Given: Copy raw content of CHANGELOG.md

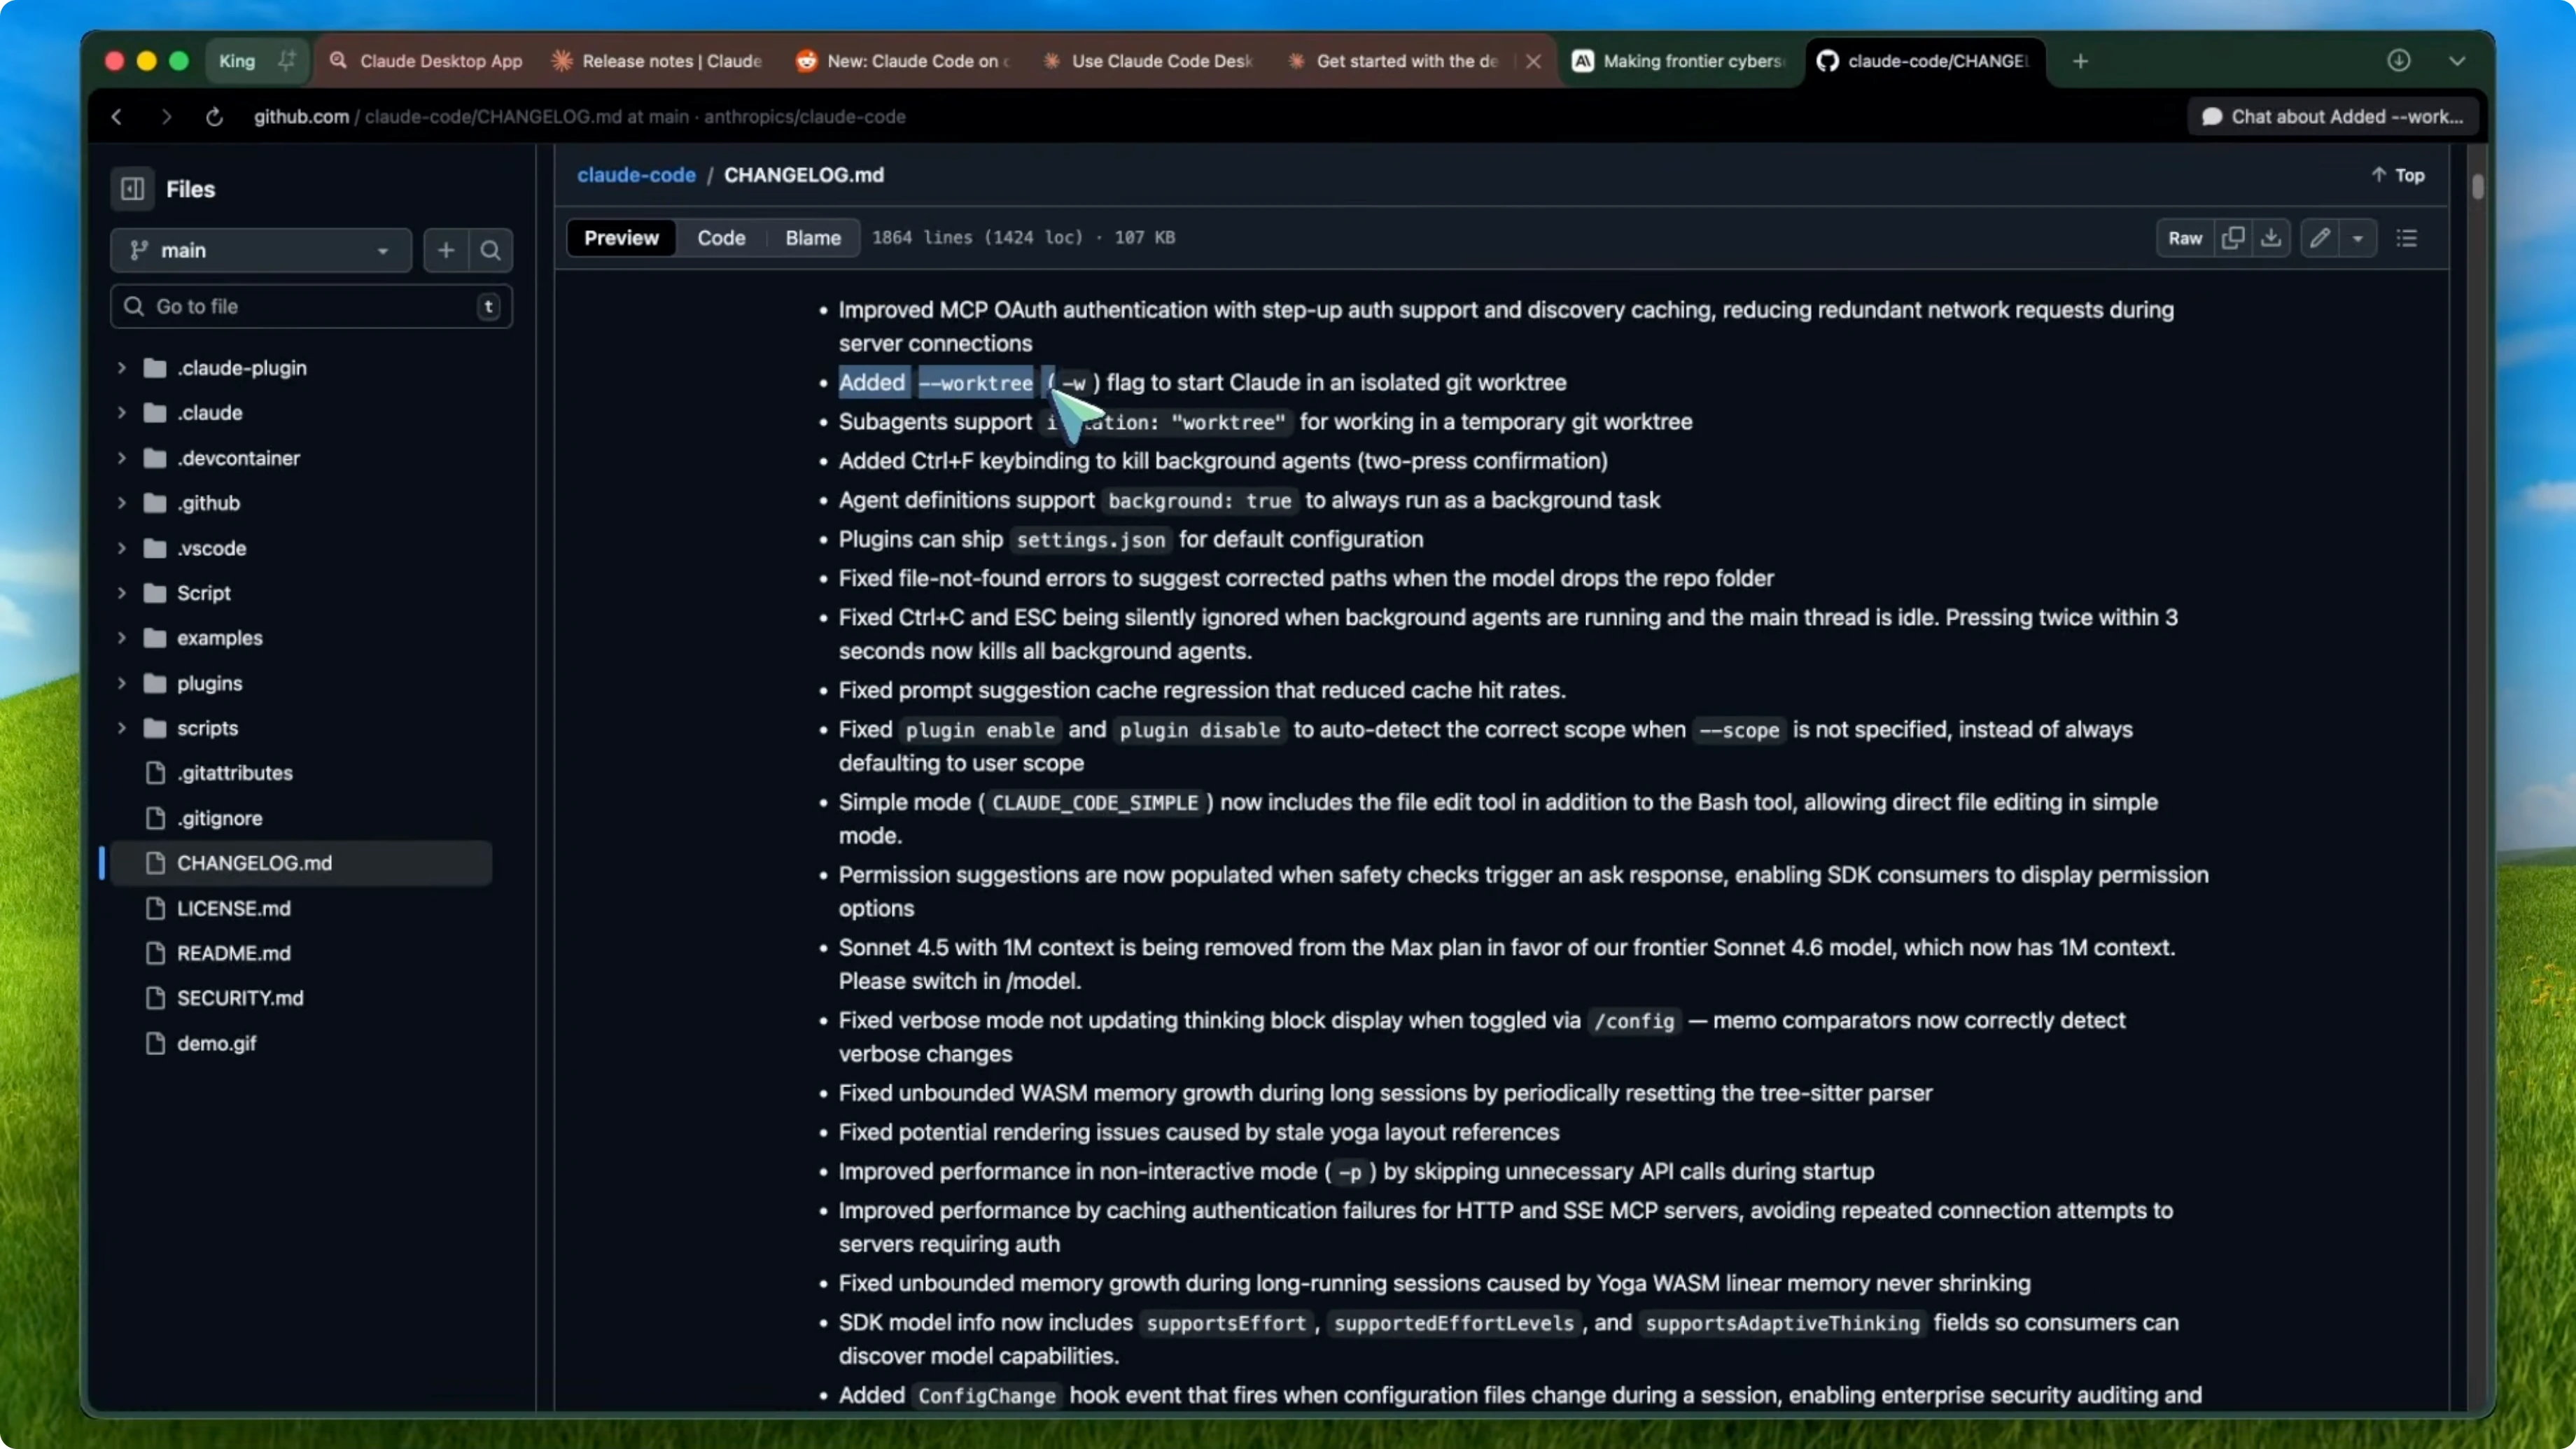Looking at the screenshot, I should (2233, 238).
